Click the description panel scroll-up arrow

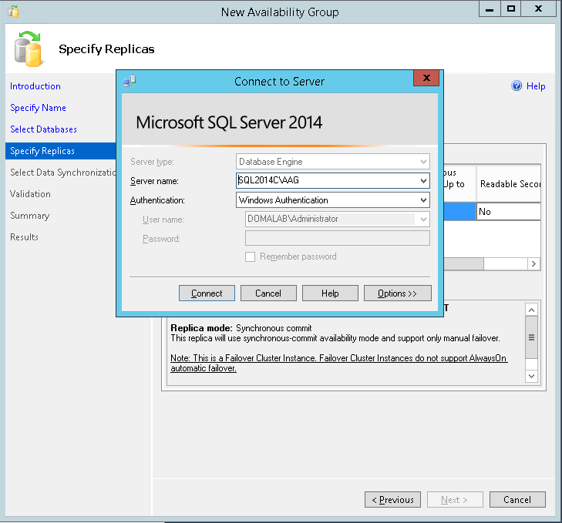point(531,310)
